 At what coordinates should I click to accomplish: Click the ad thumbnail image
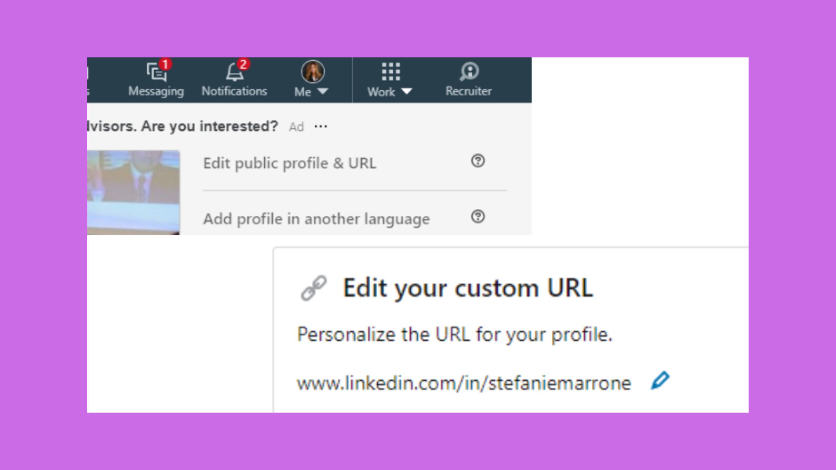coord(133,192)
